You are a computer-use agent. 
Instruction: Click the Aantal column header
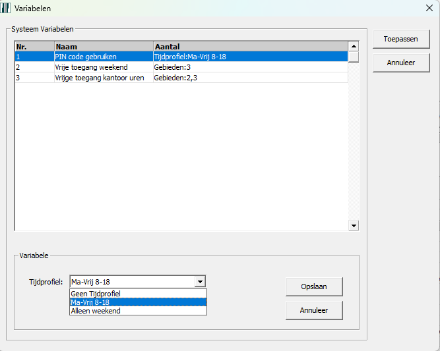click(x=251, y=47)
